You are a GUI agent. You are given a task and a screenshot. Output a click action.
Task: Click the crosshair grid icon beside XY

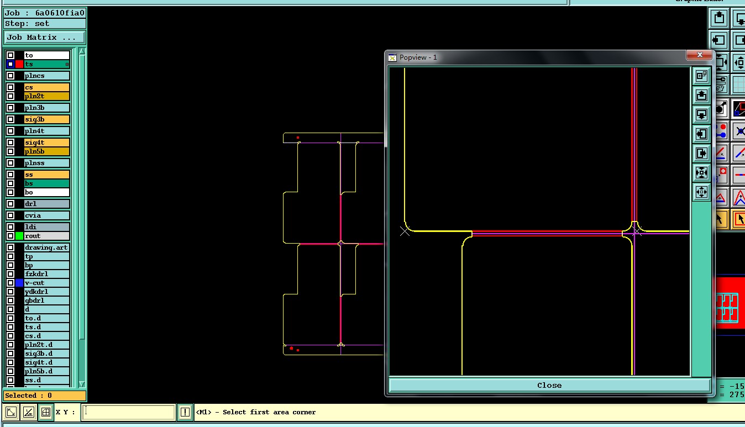click(46, 412)
